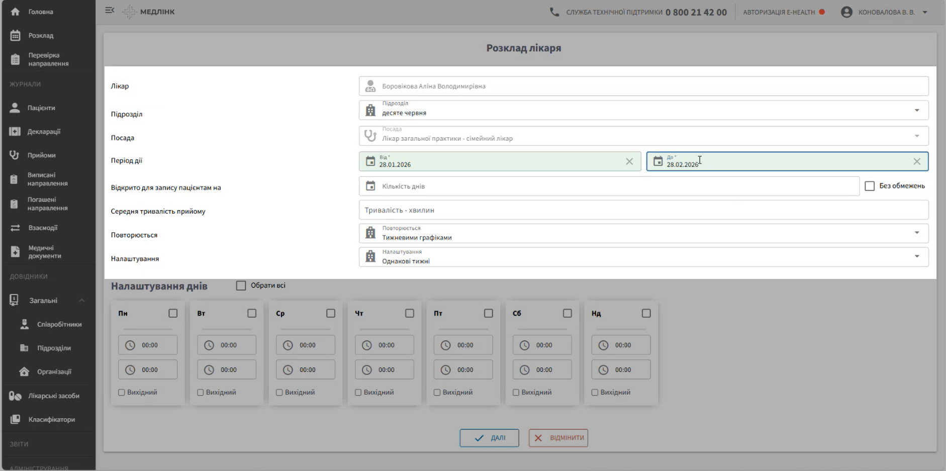Click the ВІДМІНИТИ cancel button

tap(558, 438)
